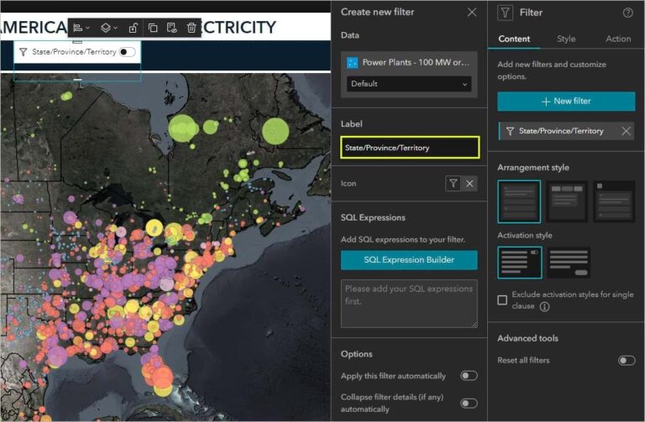Screen dimensions: 645x422
Task: Click the filter icon selector button
Action: (x=453, y=183)
